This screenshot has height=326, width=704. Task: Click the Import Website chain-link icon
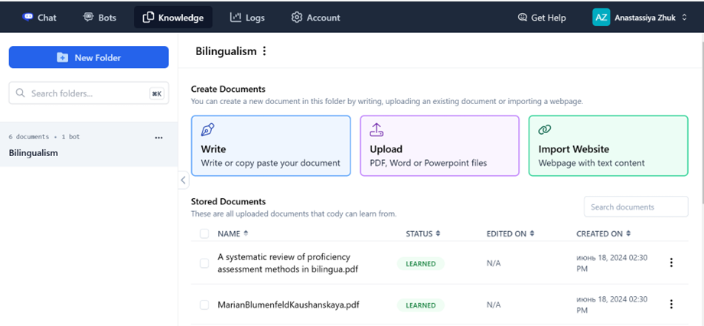point(545,130)
